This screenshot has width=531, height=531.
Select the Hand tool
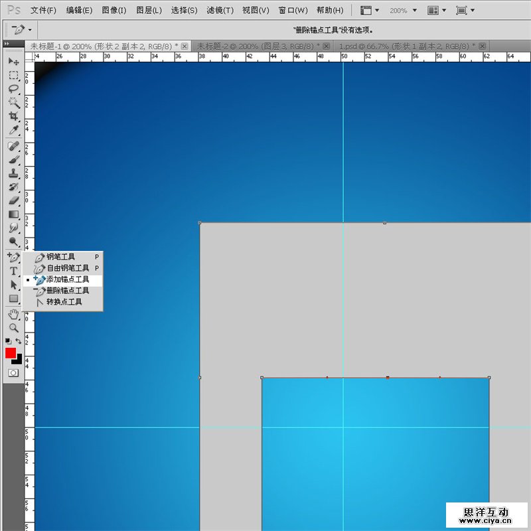tap(13, 314)
